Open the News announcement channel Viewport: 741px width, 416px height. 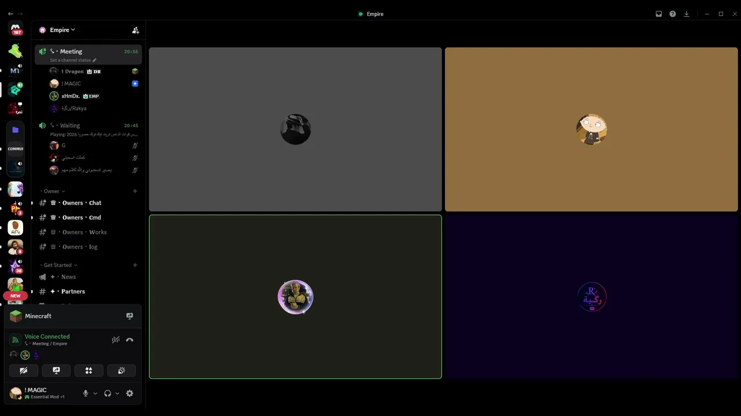tap(88, 277)
